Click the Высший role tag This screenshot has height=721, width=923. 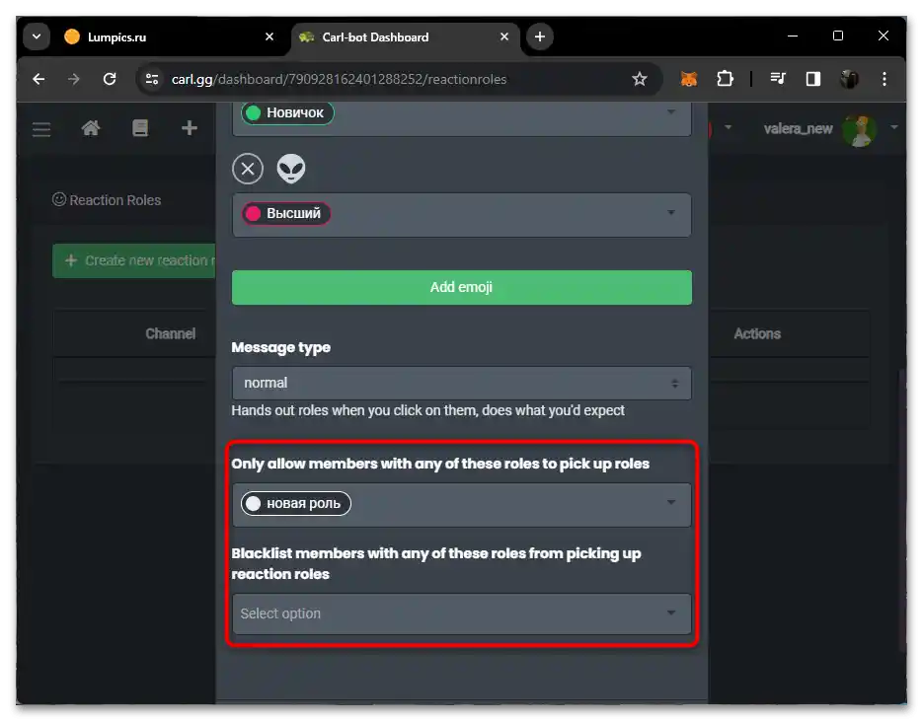click(x=286, y=213)
